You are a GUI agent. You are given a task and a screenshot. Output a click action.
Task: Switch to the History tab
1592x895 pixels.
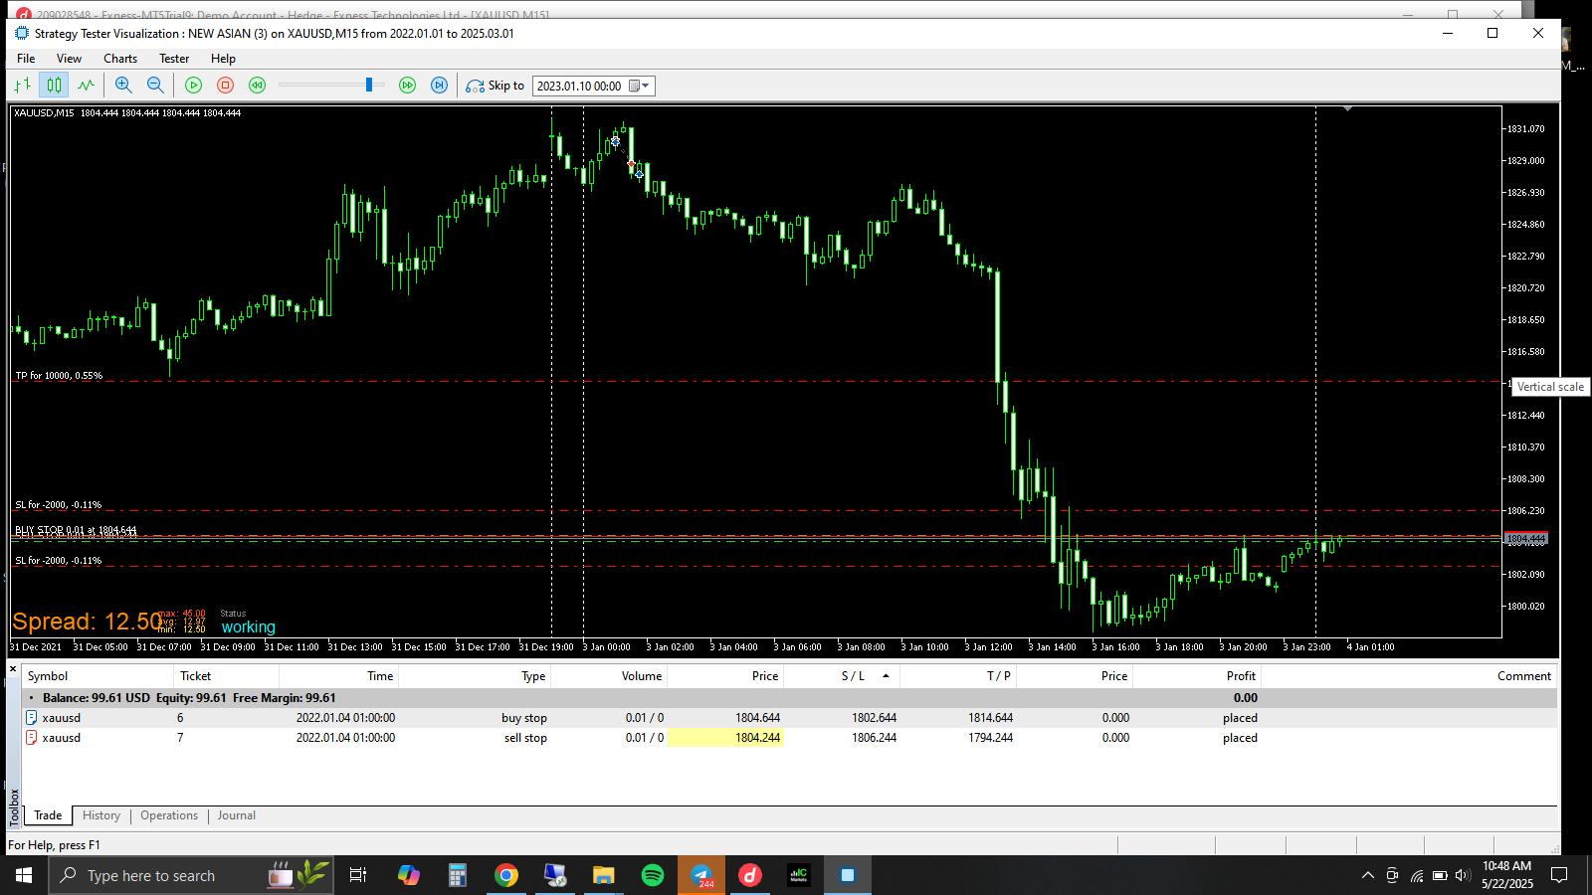pos(101,815)
